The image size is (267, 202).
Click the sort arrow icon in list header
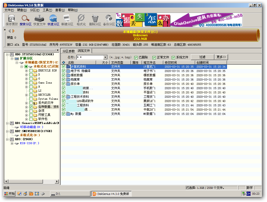64,62
